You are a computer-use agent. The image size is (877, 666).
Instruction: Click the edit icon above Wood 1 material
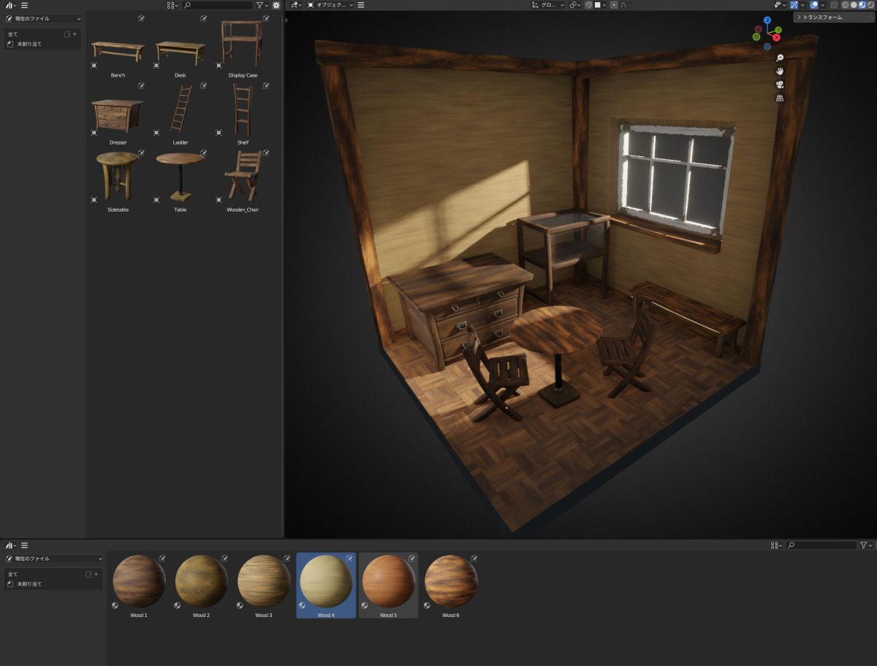pyautogui.click(x=162, y=559)
